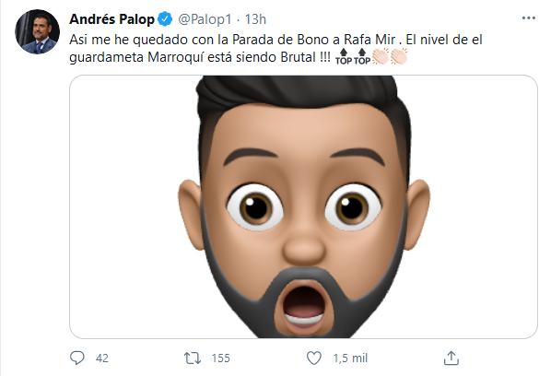Screen dimensions: 551x376
Task: Open the surprised Memoji image
Action: point(304,206)
